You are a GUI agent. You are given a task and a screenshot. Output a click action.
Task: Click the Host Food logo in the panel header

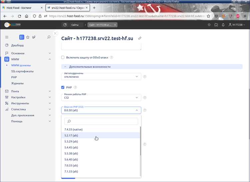(12, 25)
